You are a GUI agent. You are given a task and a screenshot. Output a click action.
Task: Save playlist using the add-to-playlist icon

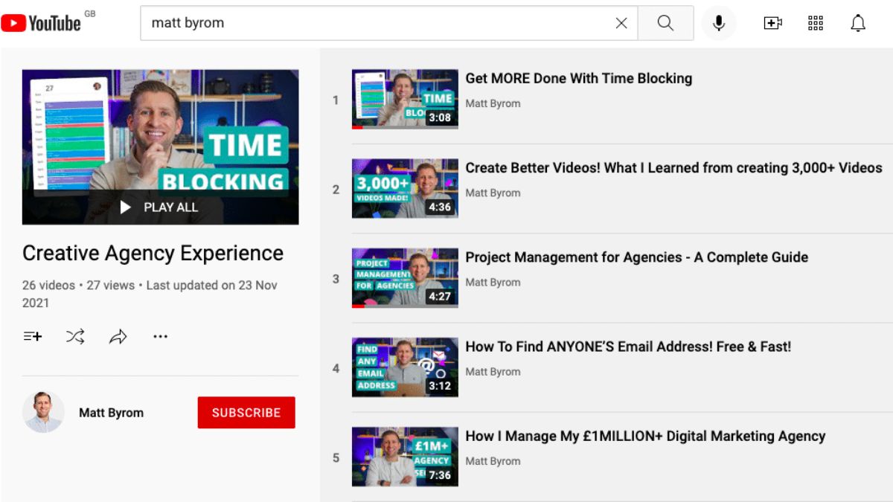[32, 336]
